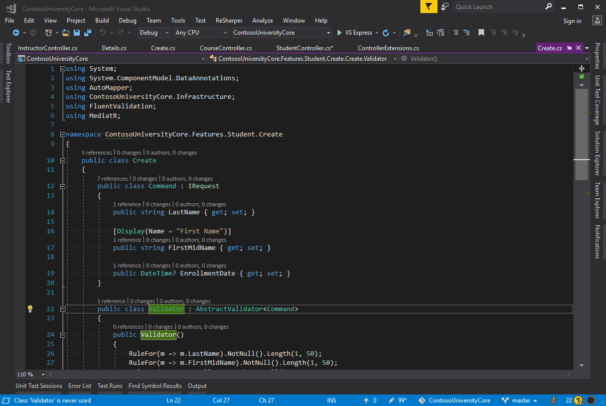The image size is (606, 406).
Task: Open the Debug configuration dropdown
Action: click(155, 33)
